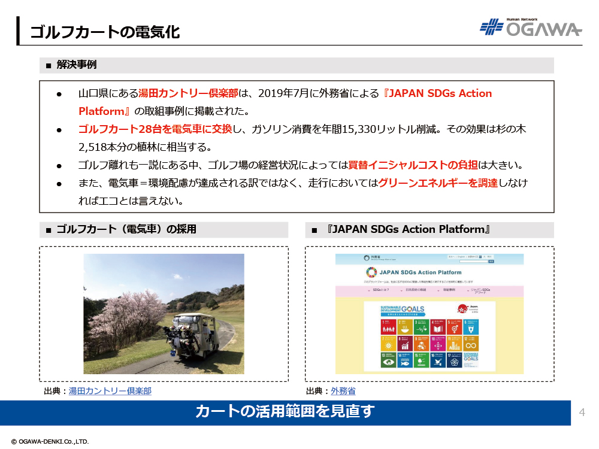Screen dimensions: 599x449
Task: Click the SDG goal 7 yellow sun tile
Action: click(388, 343)
